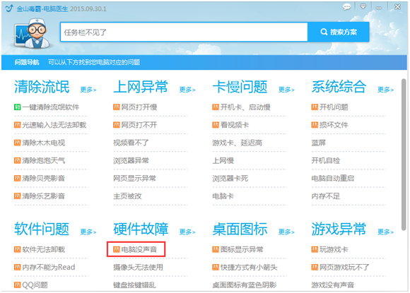Expand 更多 for 上网异常 category
Screen dimensions: 410x293
[x=187, y=90]
